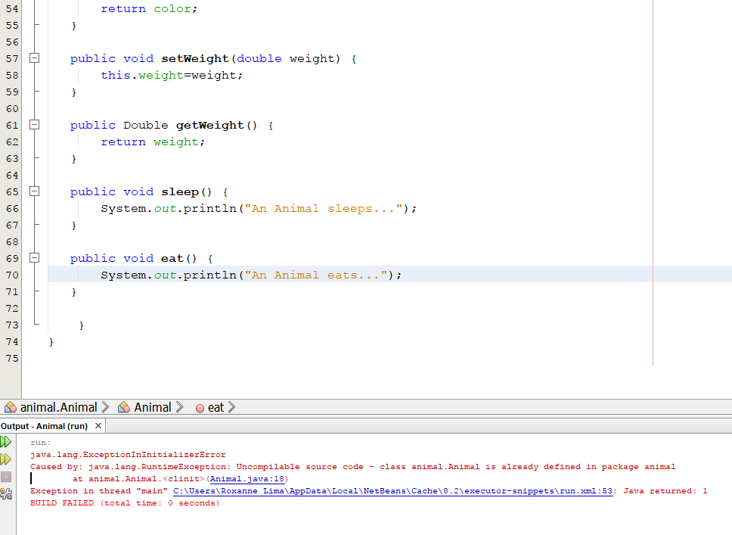The height and width of the screenshot is (535, 732).
Task: Close the Output - Animal (run) tab
Action: coord(98,425)
